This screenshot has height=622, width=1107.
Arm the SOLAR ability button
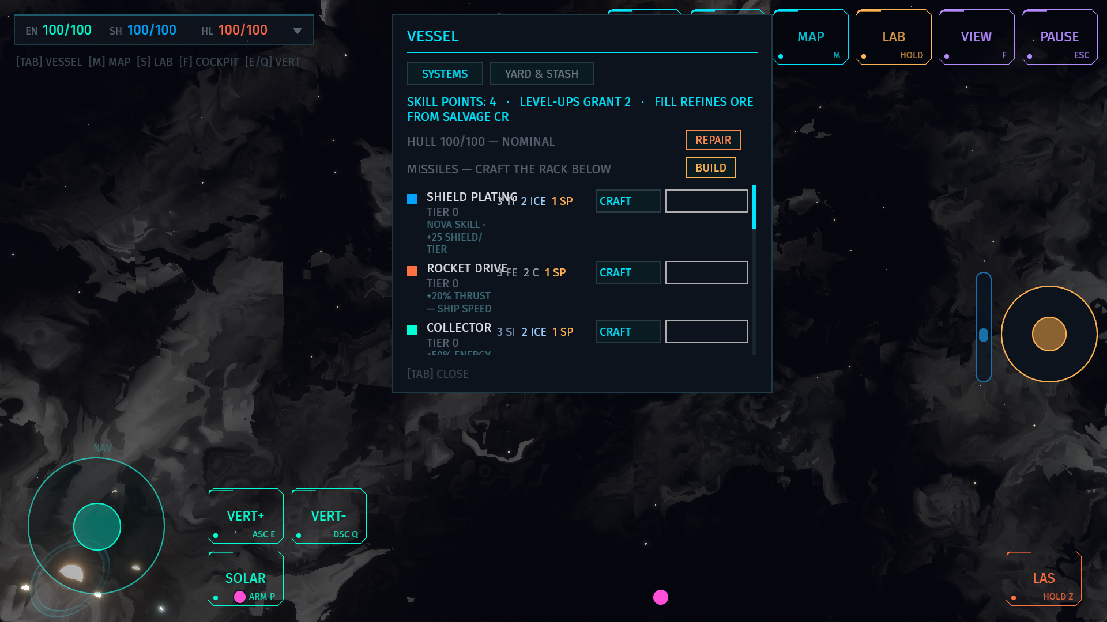[246, 578]
